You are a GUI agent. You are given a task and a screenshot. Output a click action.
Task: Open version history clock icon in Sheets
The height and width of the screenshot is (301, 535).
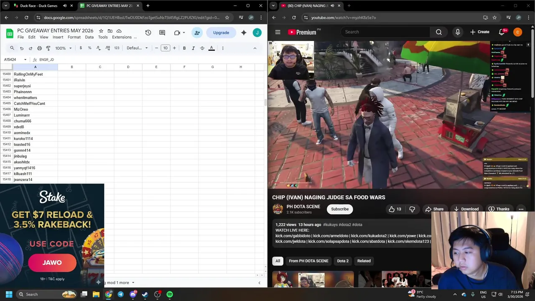148,33
